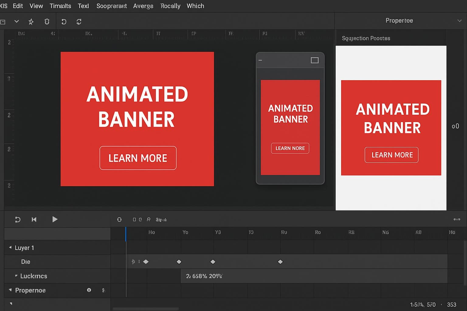Collapse the Luyer 1 group in the timeline
Image resolution: width=467 pixels, height=311 pixels.
(10, 248)
